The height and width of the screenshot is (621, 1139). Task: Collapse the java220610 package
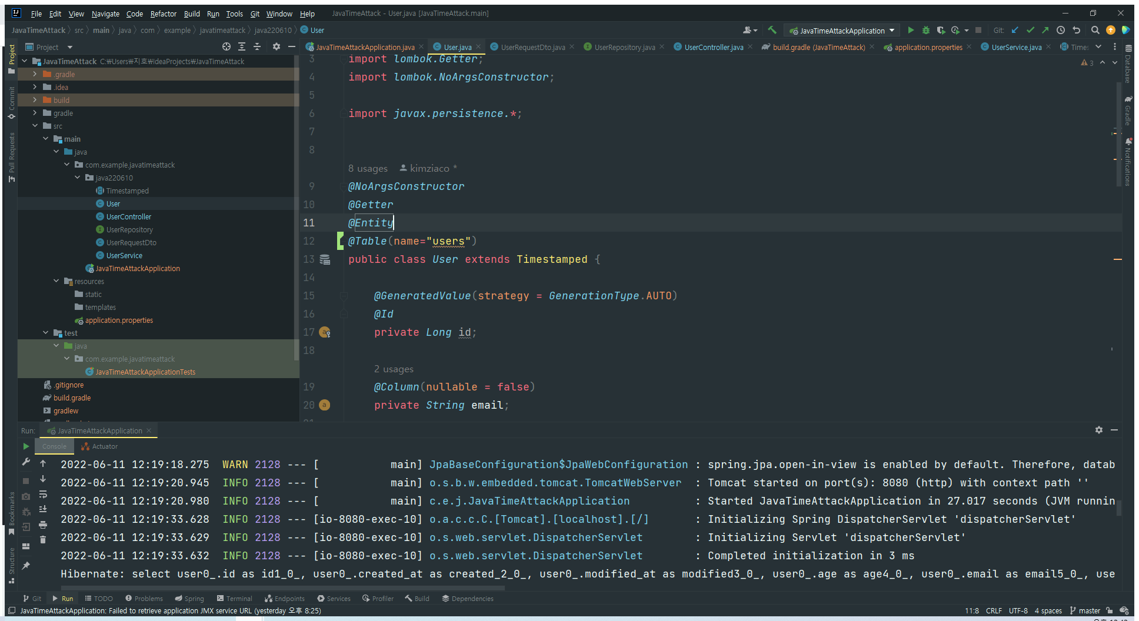[77, 178]
